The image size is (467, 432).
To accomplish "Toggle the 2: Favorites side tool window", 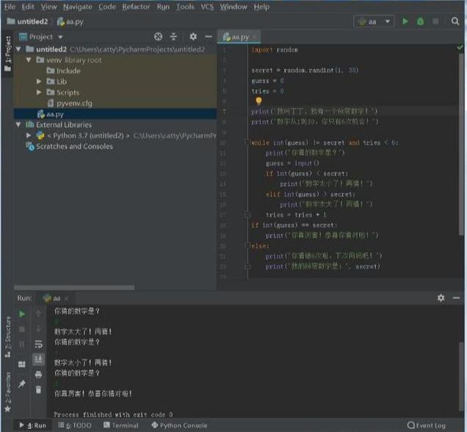I will pyautogui.click(x=7, y=391).
